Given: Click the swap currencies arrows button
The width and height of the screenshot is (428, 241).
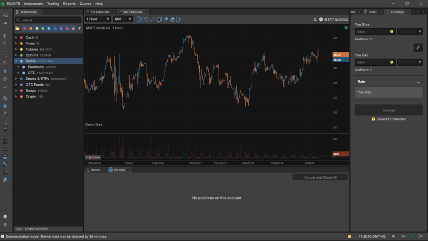Looking at the screenshot, I should pyautogui.click(x=418, y=48).
